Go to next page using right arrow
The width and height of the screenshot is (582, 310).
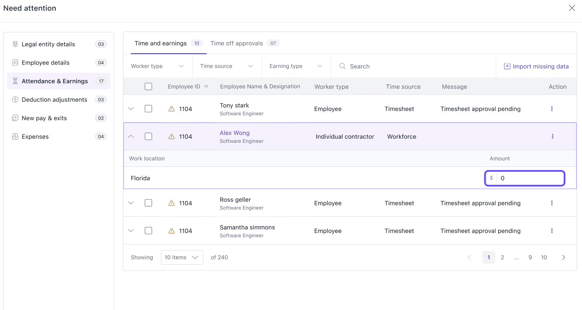click(x=564, y=258)
